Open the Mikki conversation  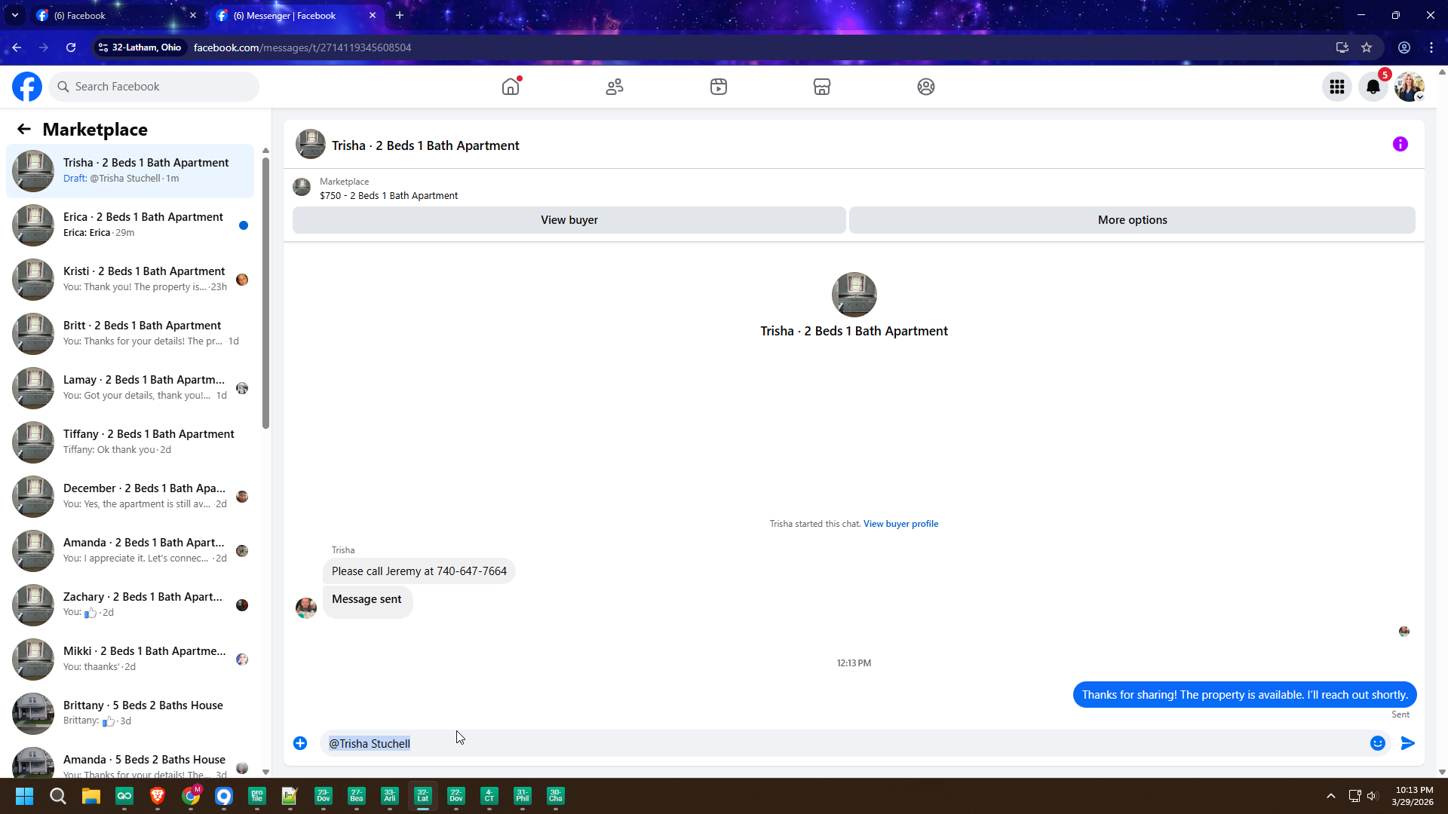point(130,659)
